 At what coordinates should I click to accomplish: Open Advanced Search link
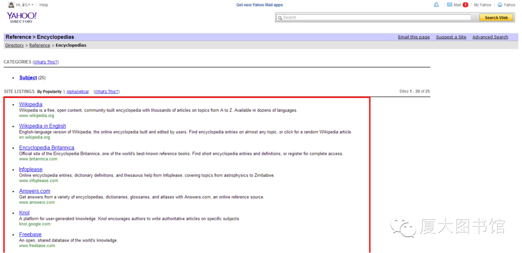point(490,37)
